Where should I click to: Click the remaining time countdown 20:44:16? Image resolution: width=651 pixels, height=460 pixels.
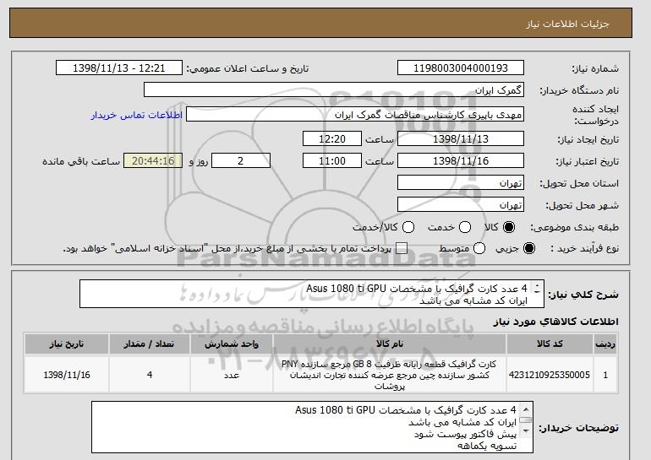(153, 161)
